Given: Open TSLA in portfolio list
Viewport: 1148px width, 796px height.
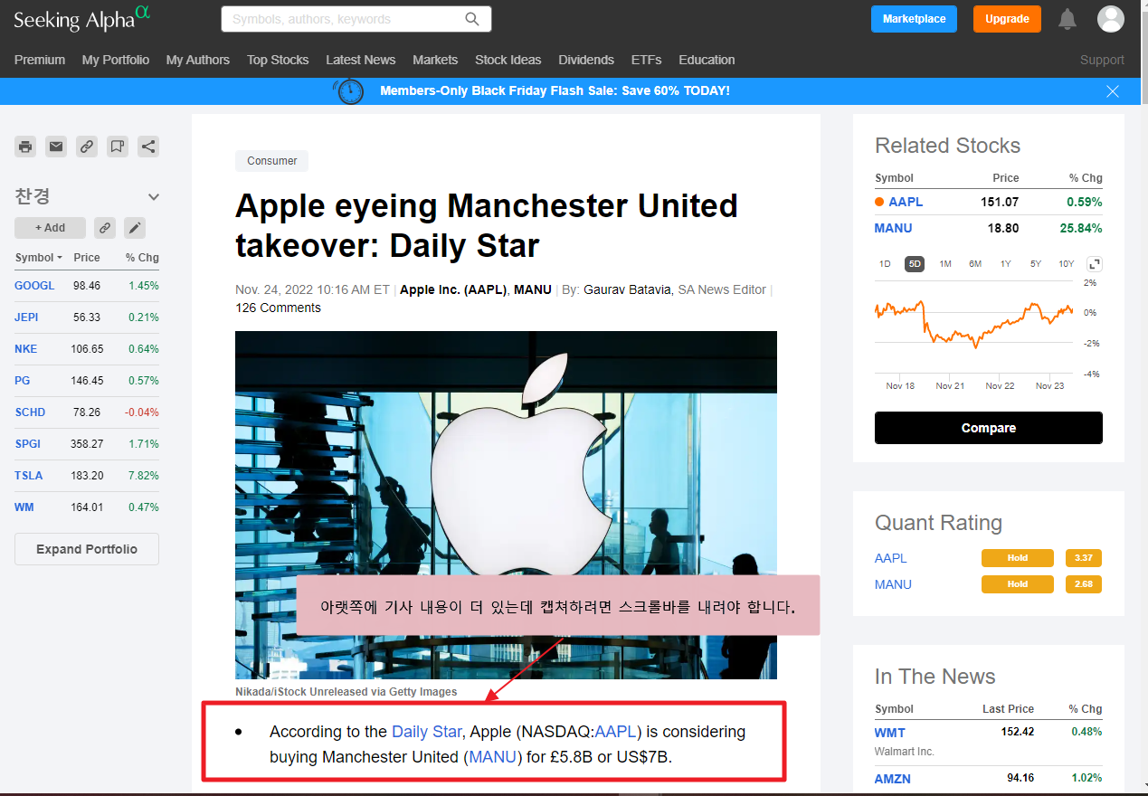Looking at the screenshot, I should 29,475.
